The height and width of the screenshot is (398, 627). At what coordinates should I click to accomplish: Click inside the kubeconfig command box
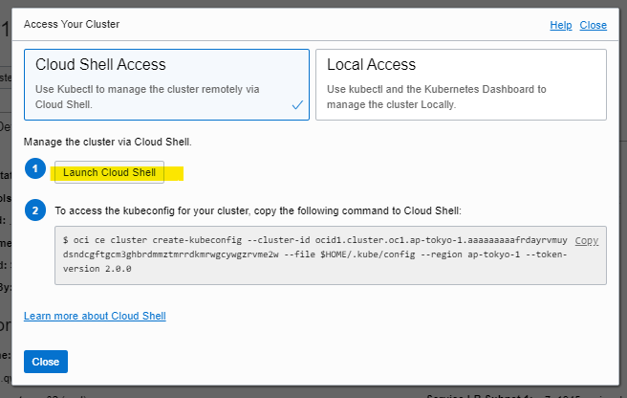[331, 255]
